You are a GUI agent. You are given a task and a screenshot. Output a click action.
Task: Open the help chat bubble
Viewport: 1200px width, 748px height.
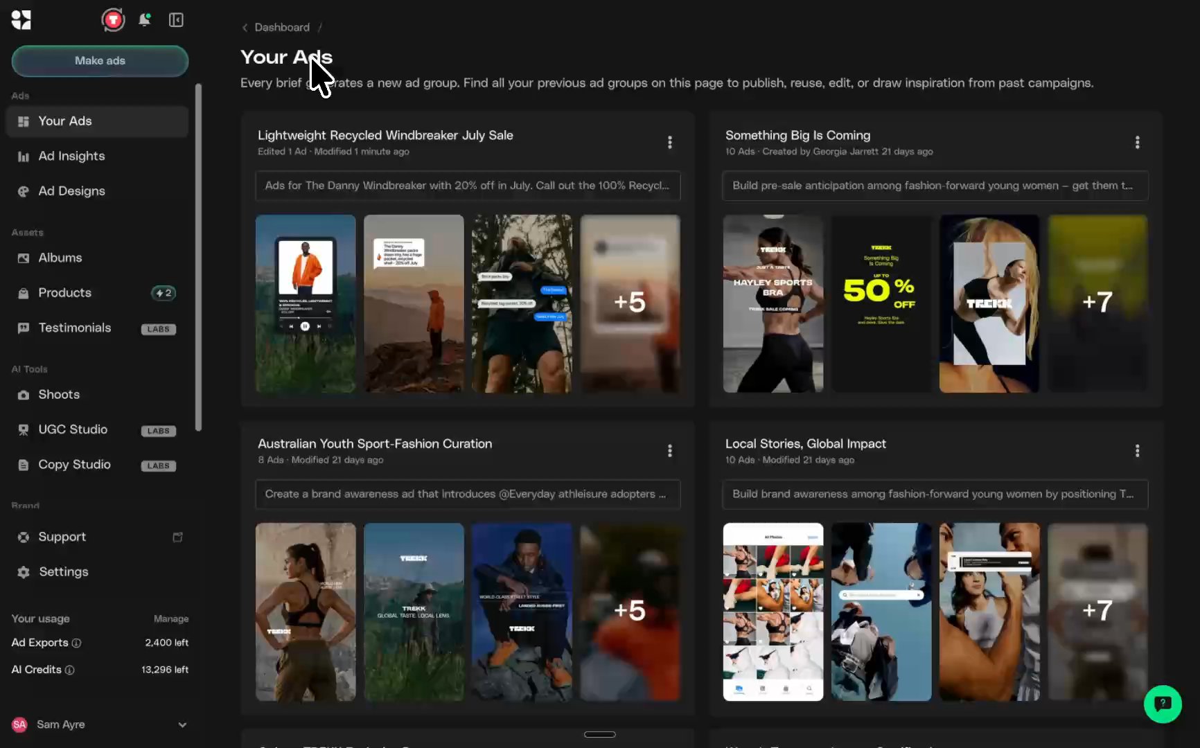pos(1162,704)
